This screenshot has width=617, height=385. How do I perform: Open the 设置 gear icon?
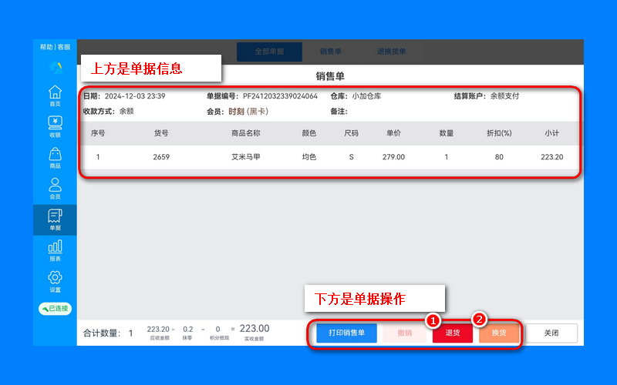pos(55,282)
